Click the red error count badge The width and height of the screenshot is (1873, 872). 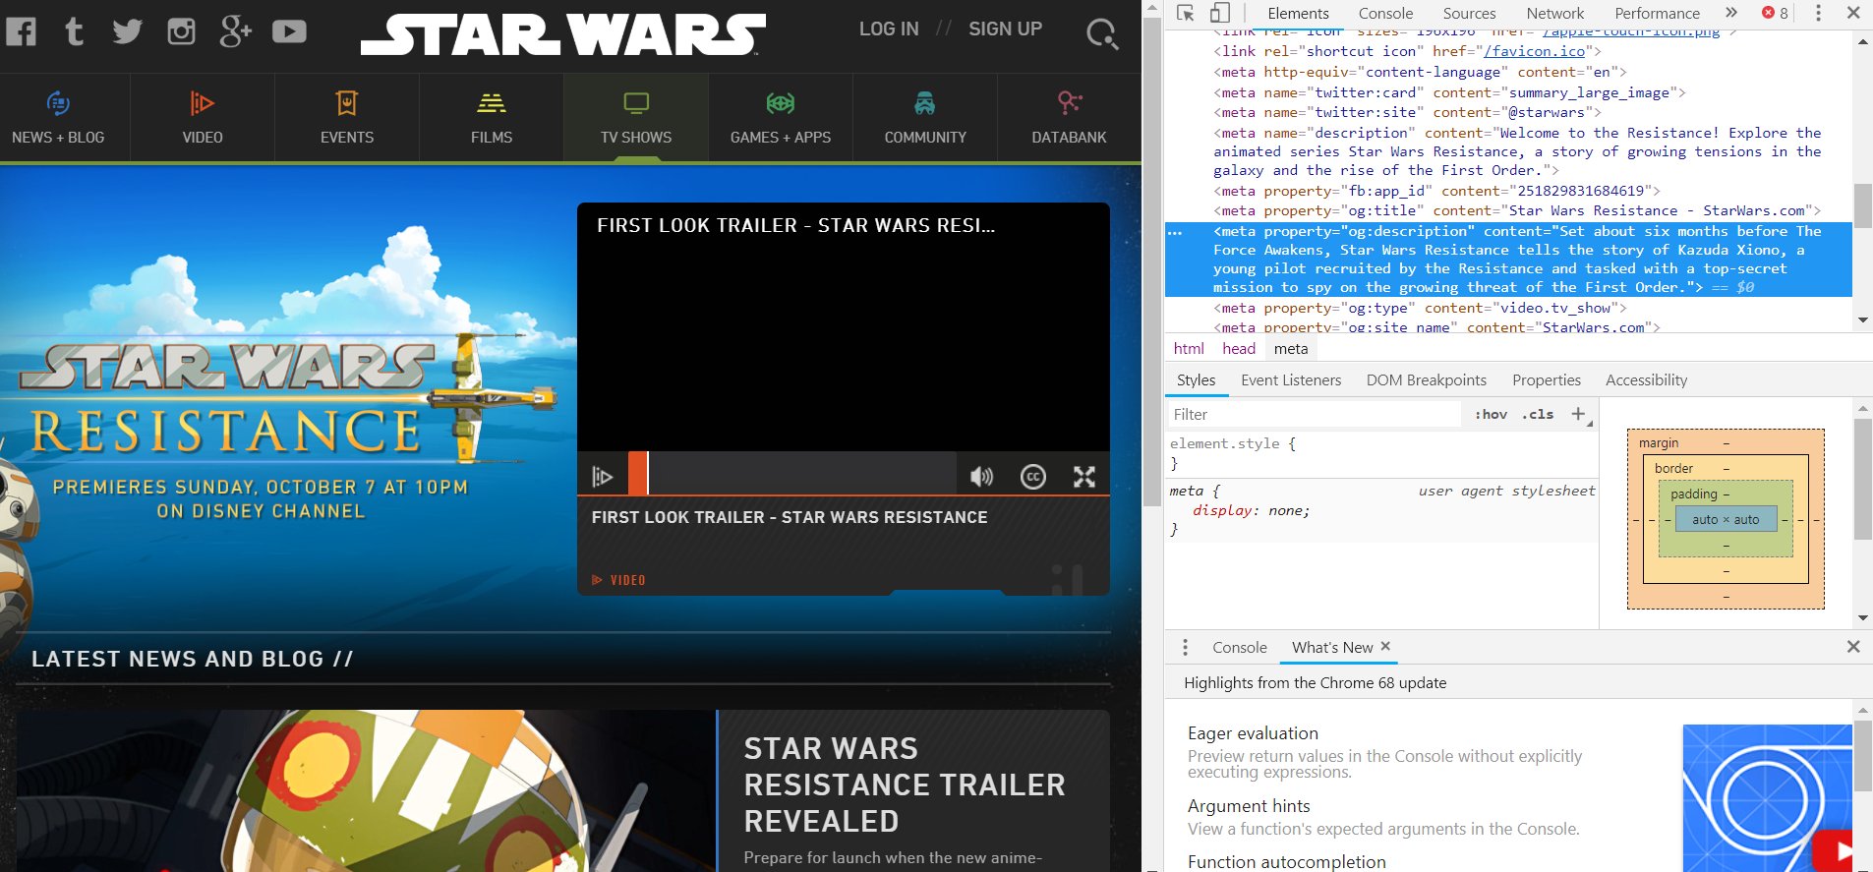(x=1776, y=13)
